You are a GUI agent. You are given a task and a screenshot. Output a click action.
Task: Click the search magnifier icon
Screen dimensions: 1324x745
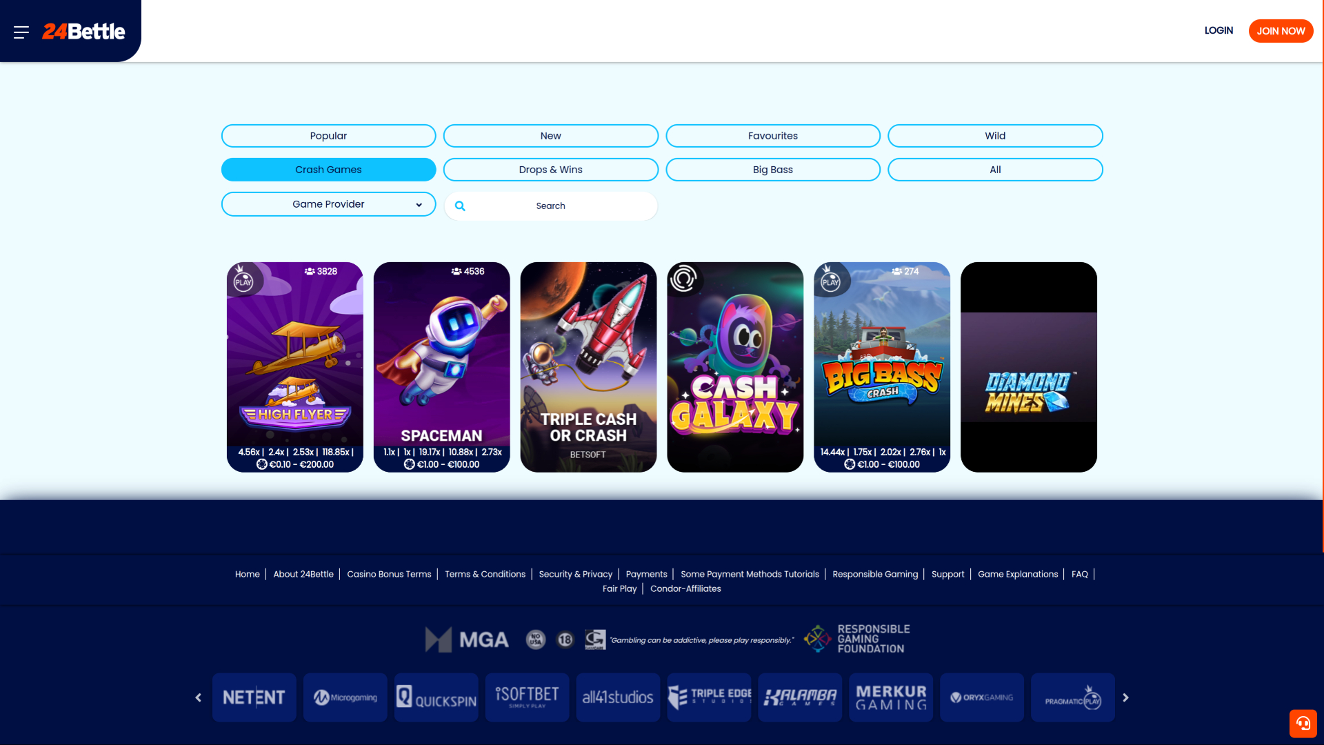point(460,206)
